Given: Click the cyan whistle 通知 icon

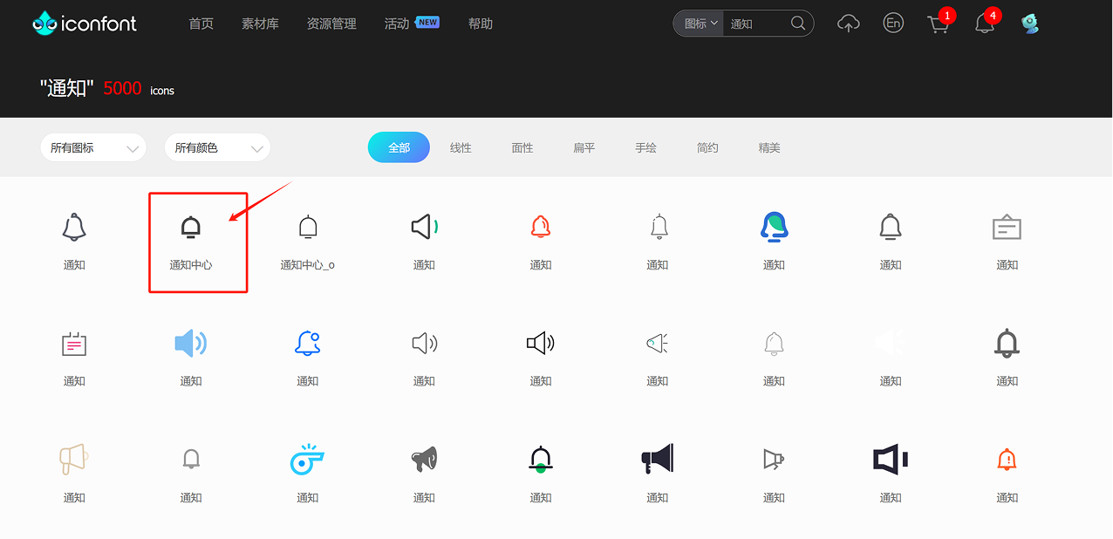Looking at the screenshot, I should point(307,460).
